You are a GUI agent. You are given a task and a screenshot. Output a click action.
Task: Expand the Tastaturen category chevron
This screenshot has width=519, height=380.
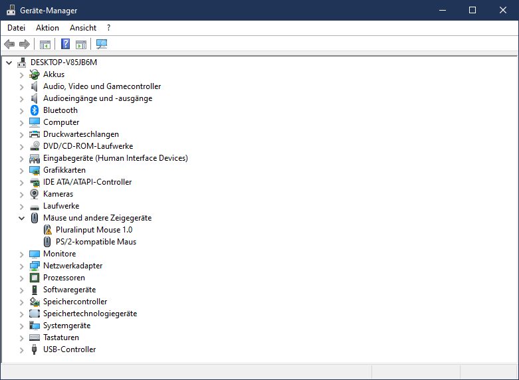coord(21,338)
